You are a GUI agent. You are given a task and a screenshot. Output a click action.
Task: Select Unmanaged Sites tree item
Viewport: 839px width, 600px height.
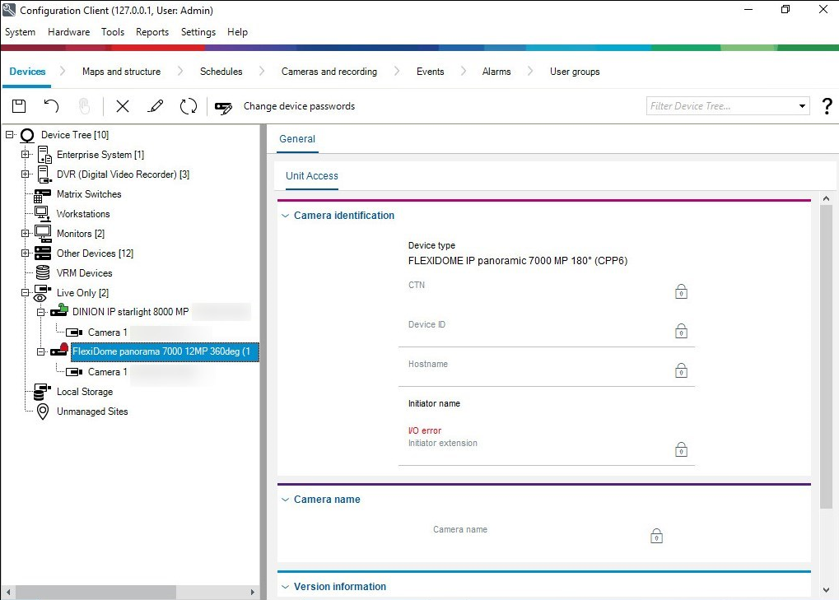click(x=91, y=412)
